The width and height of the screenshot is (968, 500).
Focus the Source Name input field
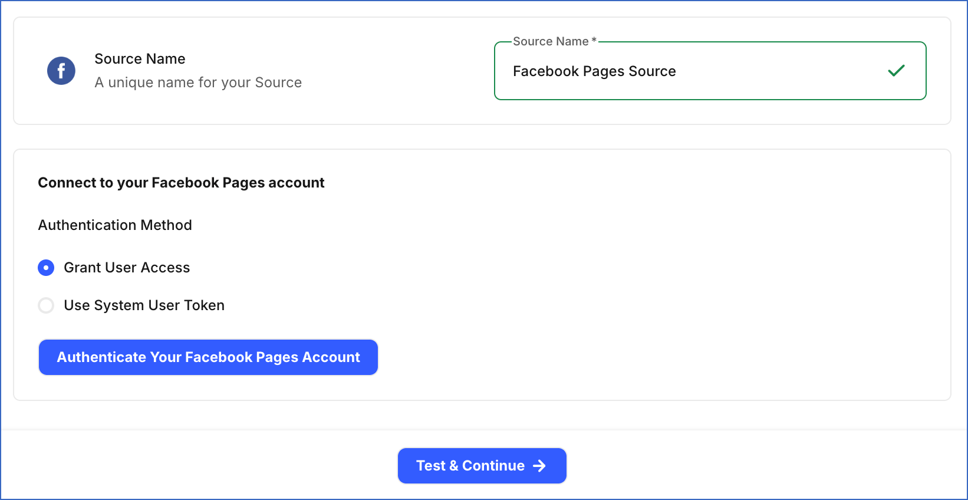(x=710, y=71)
